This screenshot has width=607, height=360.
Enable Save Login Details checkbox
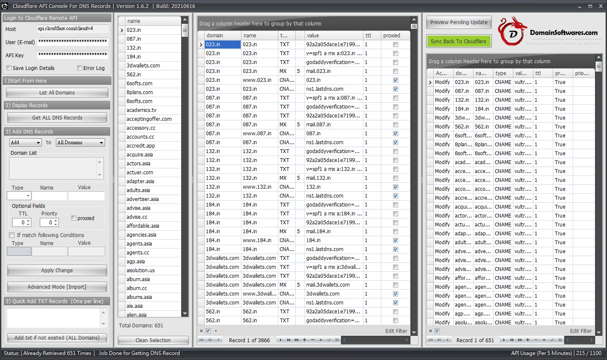[9, 68]
